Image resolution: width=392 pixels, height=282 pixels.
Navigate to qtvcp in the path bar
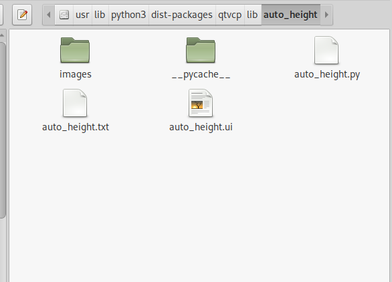pos(229,15)
